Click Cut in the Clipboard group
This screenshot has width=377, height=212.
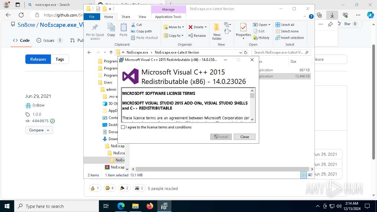tap(136, 25)
